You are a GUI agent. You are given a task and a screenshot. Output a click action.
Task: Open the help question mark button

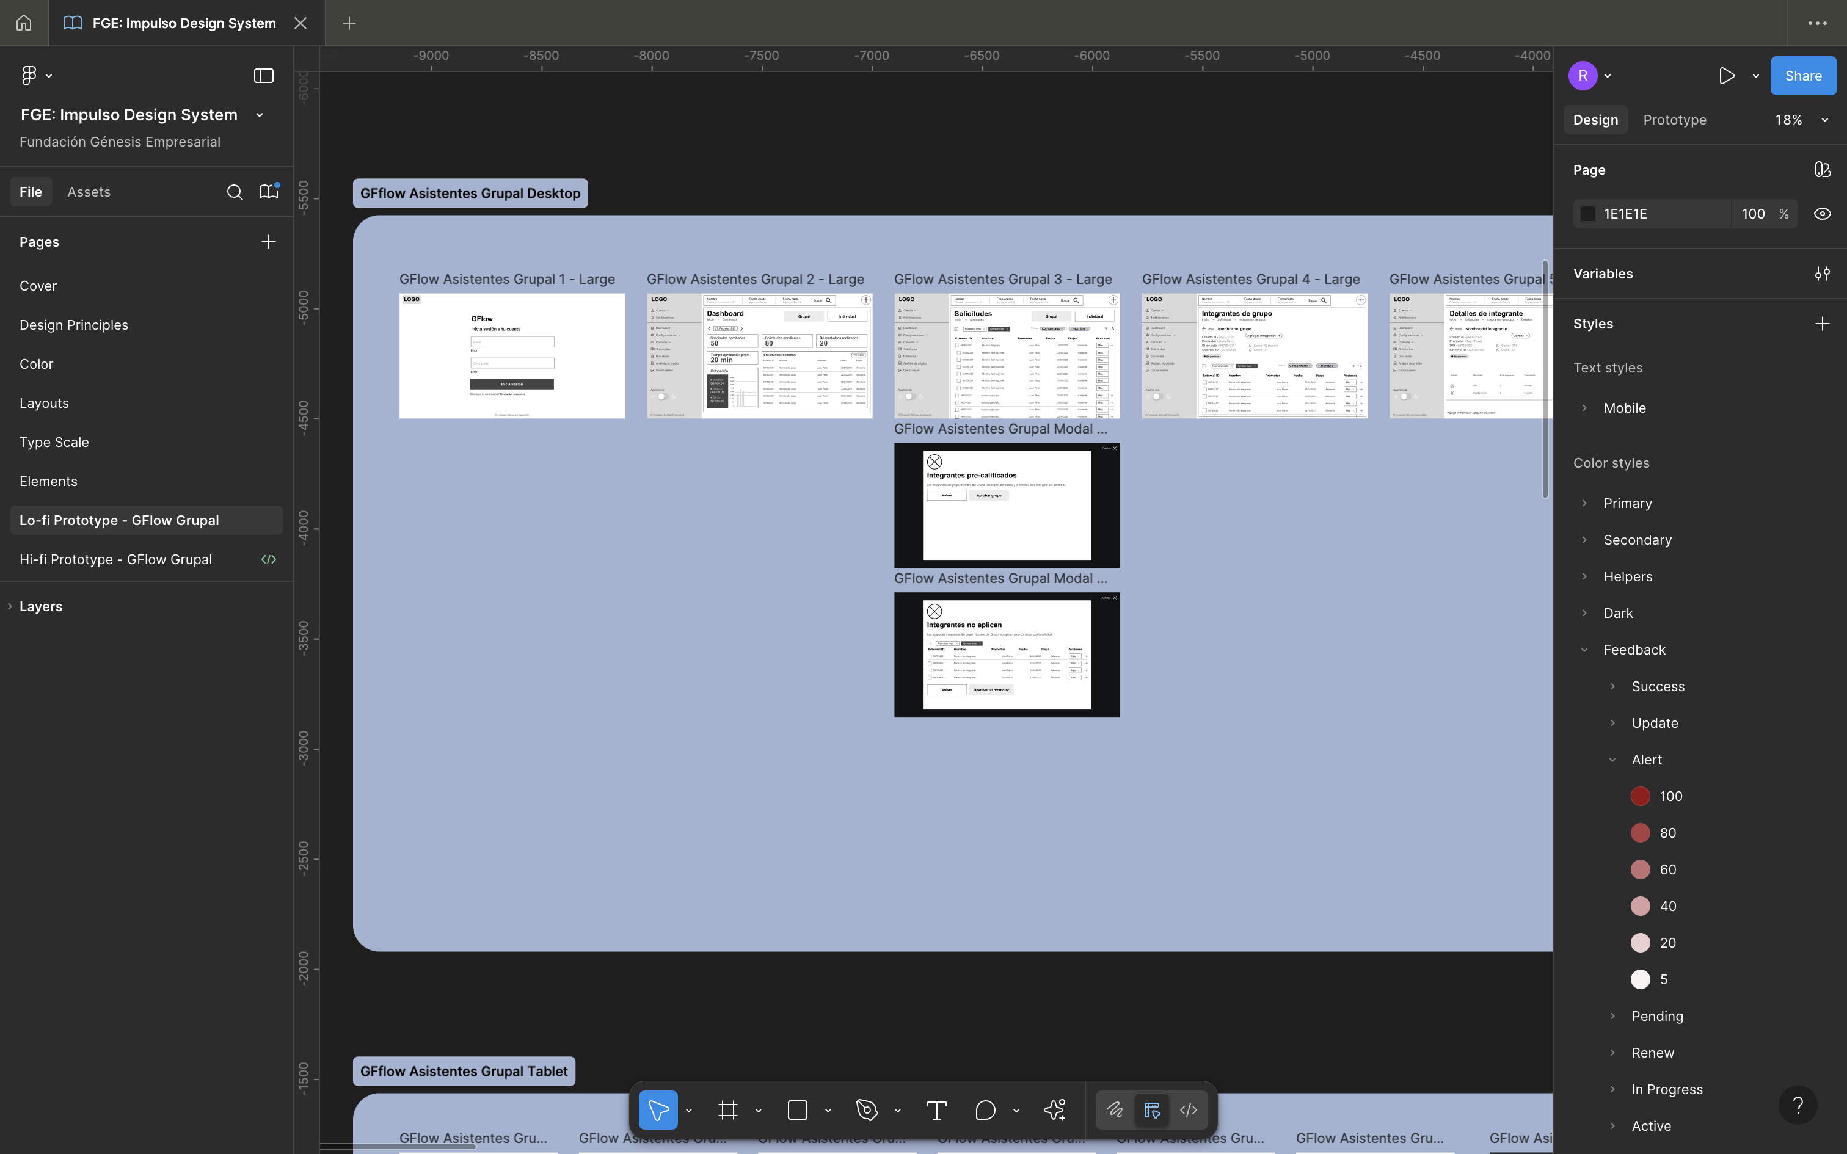tap(1798, 1105)
